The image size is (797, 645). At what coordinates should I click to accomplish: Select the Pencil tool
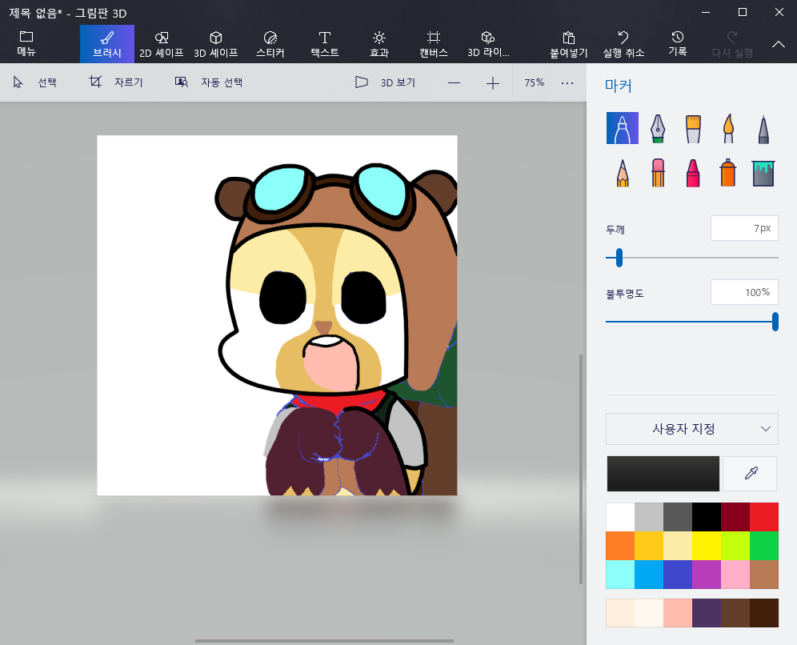pos(623,172)
